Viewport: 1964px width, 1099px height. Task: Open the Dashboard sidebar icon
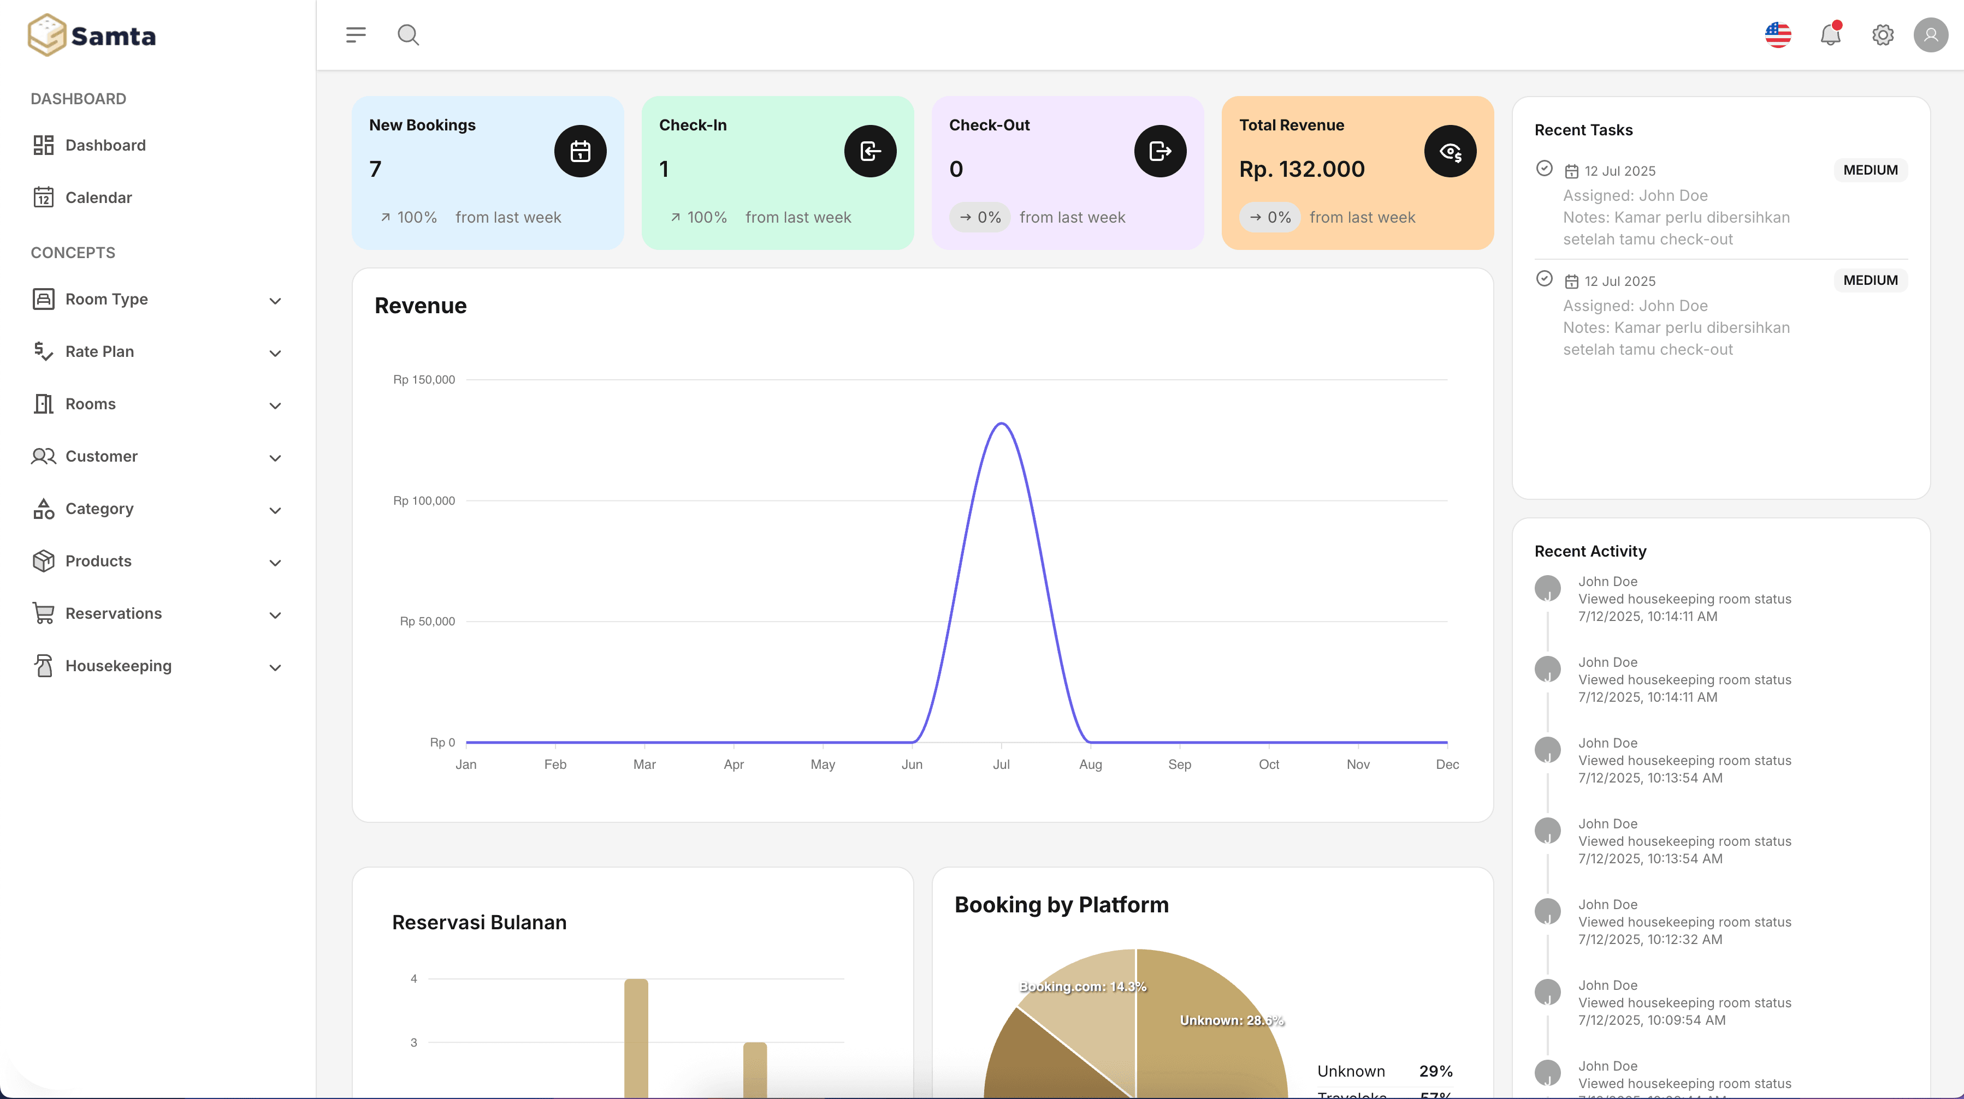point(104,145)
